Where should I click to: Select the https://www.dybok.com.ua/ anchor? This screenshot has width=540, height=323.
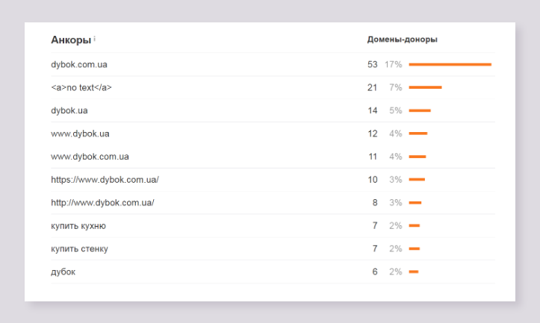(105, 180)
